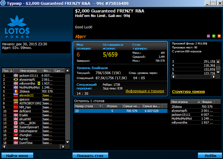Click the empty header after 'Фишки' column

click(x=217, y=102)
